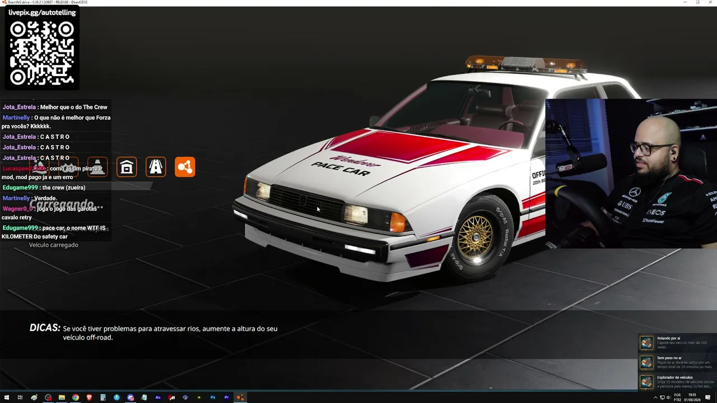The height and width of the screenshot is (403, 717).
Task: Click the road loading icon
Action: (156, 167)
